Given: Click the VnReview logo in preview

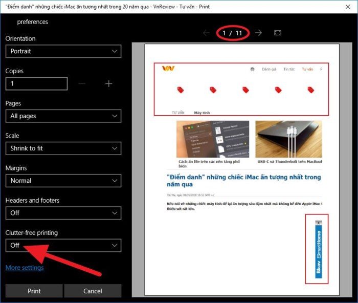Looking at the screenshot, I should click(168, 68).
